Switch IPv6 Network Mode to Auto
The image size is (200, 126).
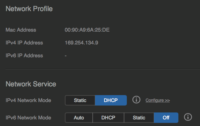coord(79,118)
